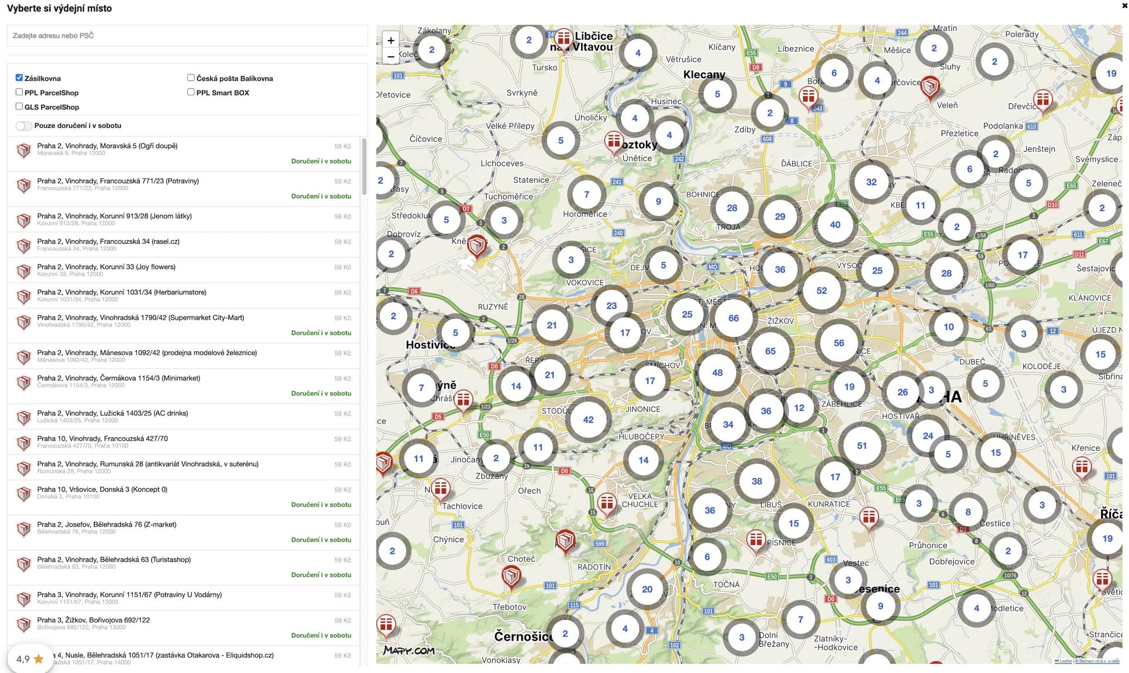Zoom in the map with plus button
This screenshot has height=673, width=1129.
click(390, 41)
